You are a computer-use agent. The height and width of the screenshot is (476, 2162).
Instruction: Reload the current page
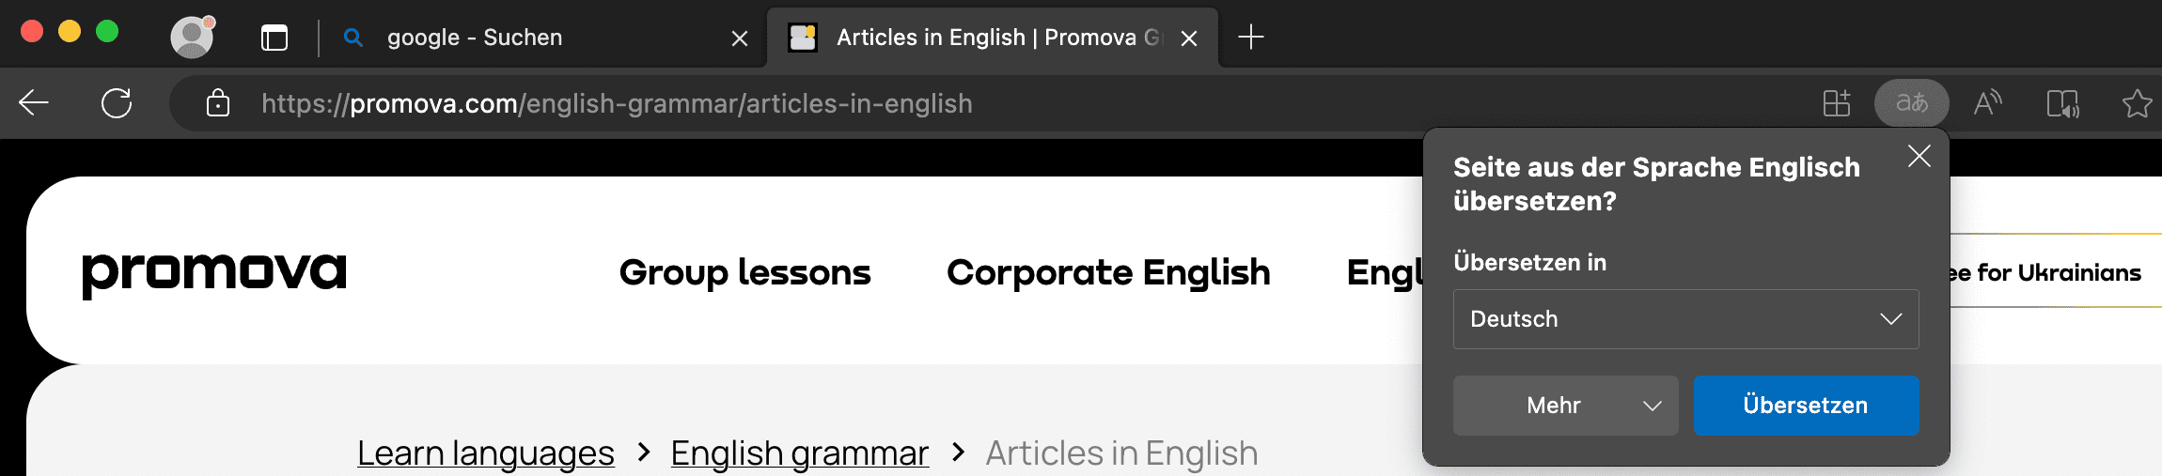[x=117, y=103]
